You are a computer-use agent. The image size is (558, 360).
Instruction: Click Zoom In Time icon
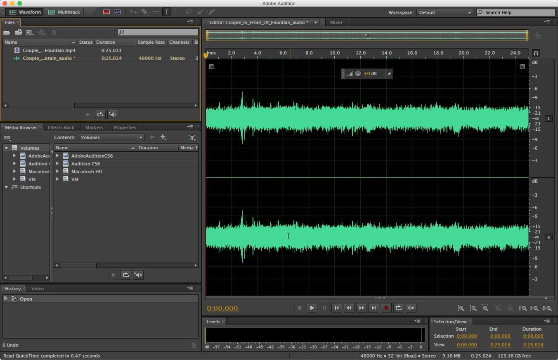click(x=485, y=308)
